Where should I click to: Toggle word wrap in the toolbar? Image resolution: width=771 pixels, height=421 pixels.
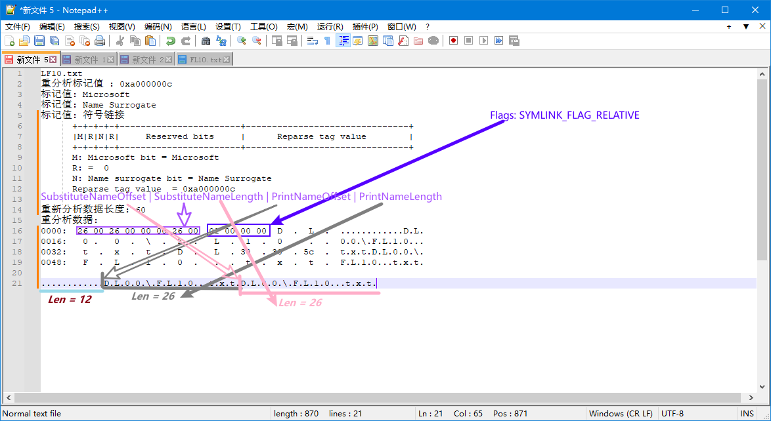[312, 41]
